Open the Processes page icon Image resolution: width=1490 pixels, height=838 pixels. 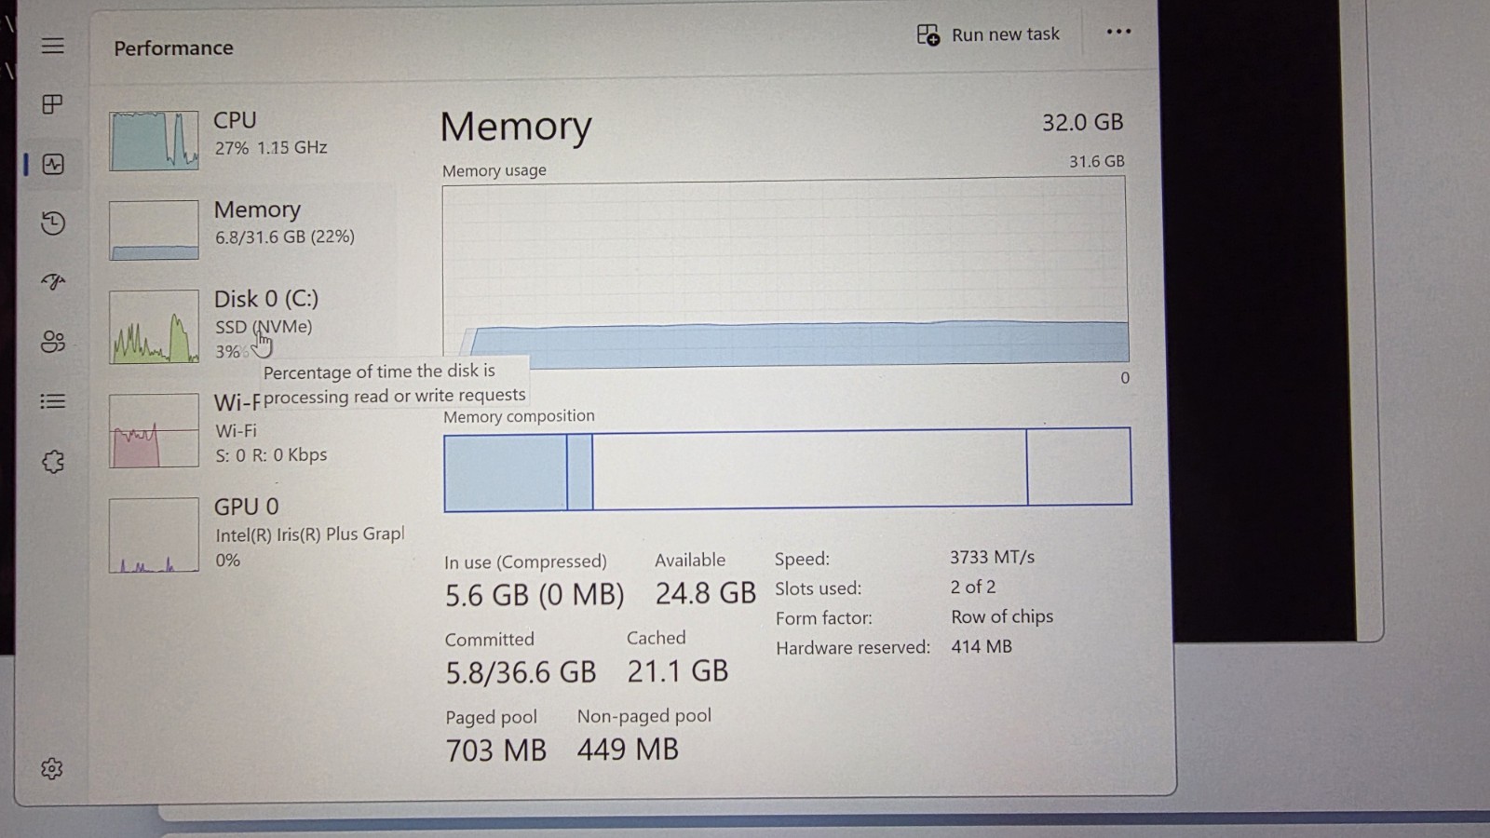coord(53,104)
